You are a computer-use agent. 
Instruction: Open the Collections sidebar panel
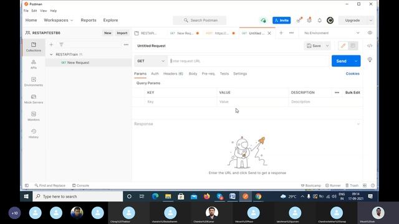pos(34,47)
